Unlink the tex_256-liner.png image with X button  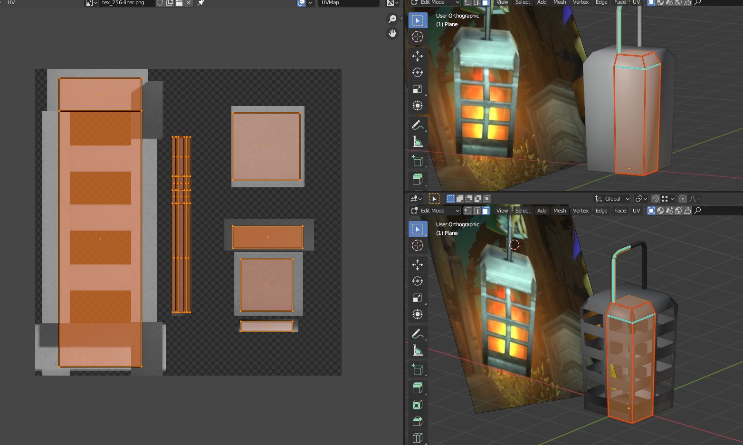coord(189,3)
